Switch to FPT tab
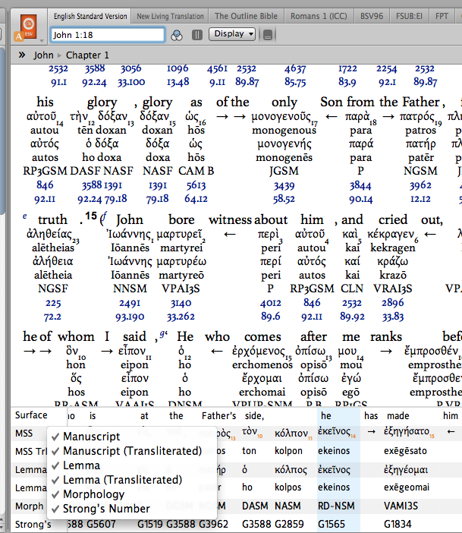The image size is (462, 533). pyautogui.click(x=442, y=16)
